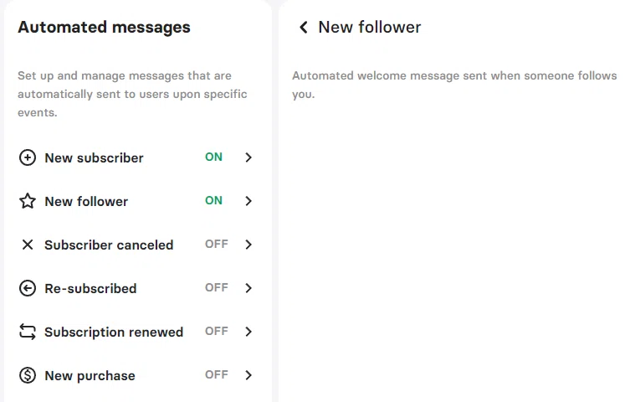The image size is (625, 402).
Task: Expand New purchase using its chevron
Action: point(248,375)
